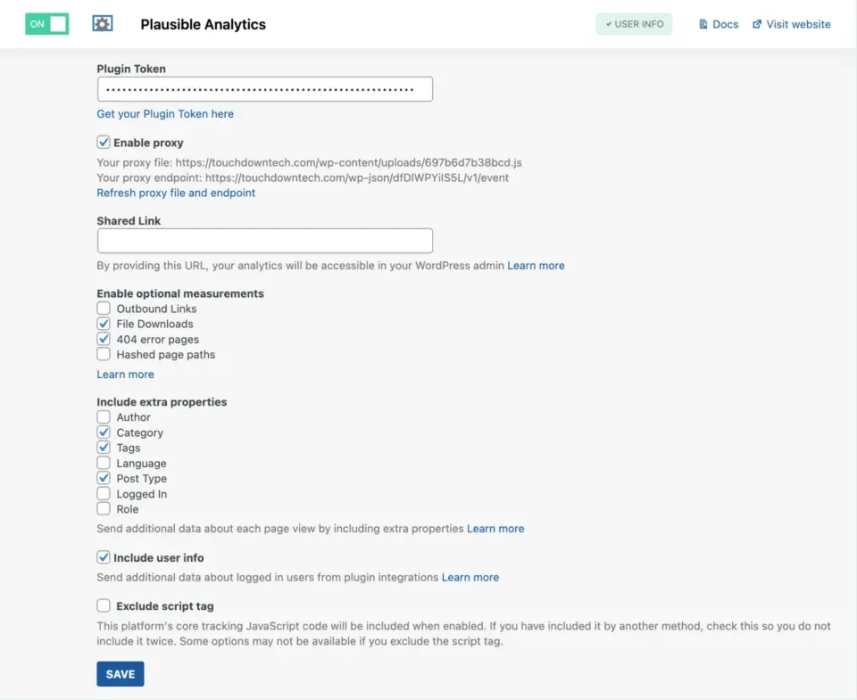
Task: Check the Exclude script tag option
Action: pos(104,605)
